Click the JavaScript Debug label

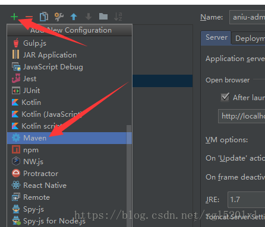click(x=53, y=67)
